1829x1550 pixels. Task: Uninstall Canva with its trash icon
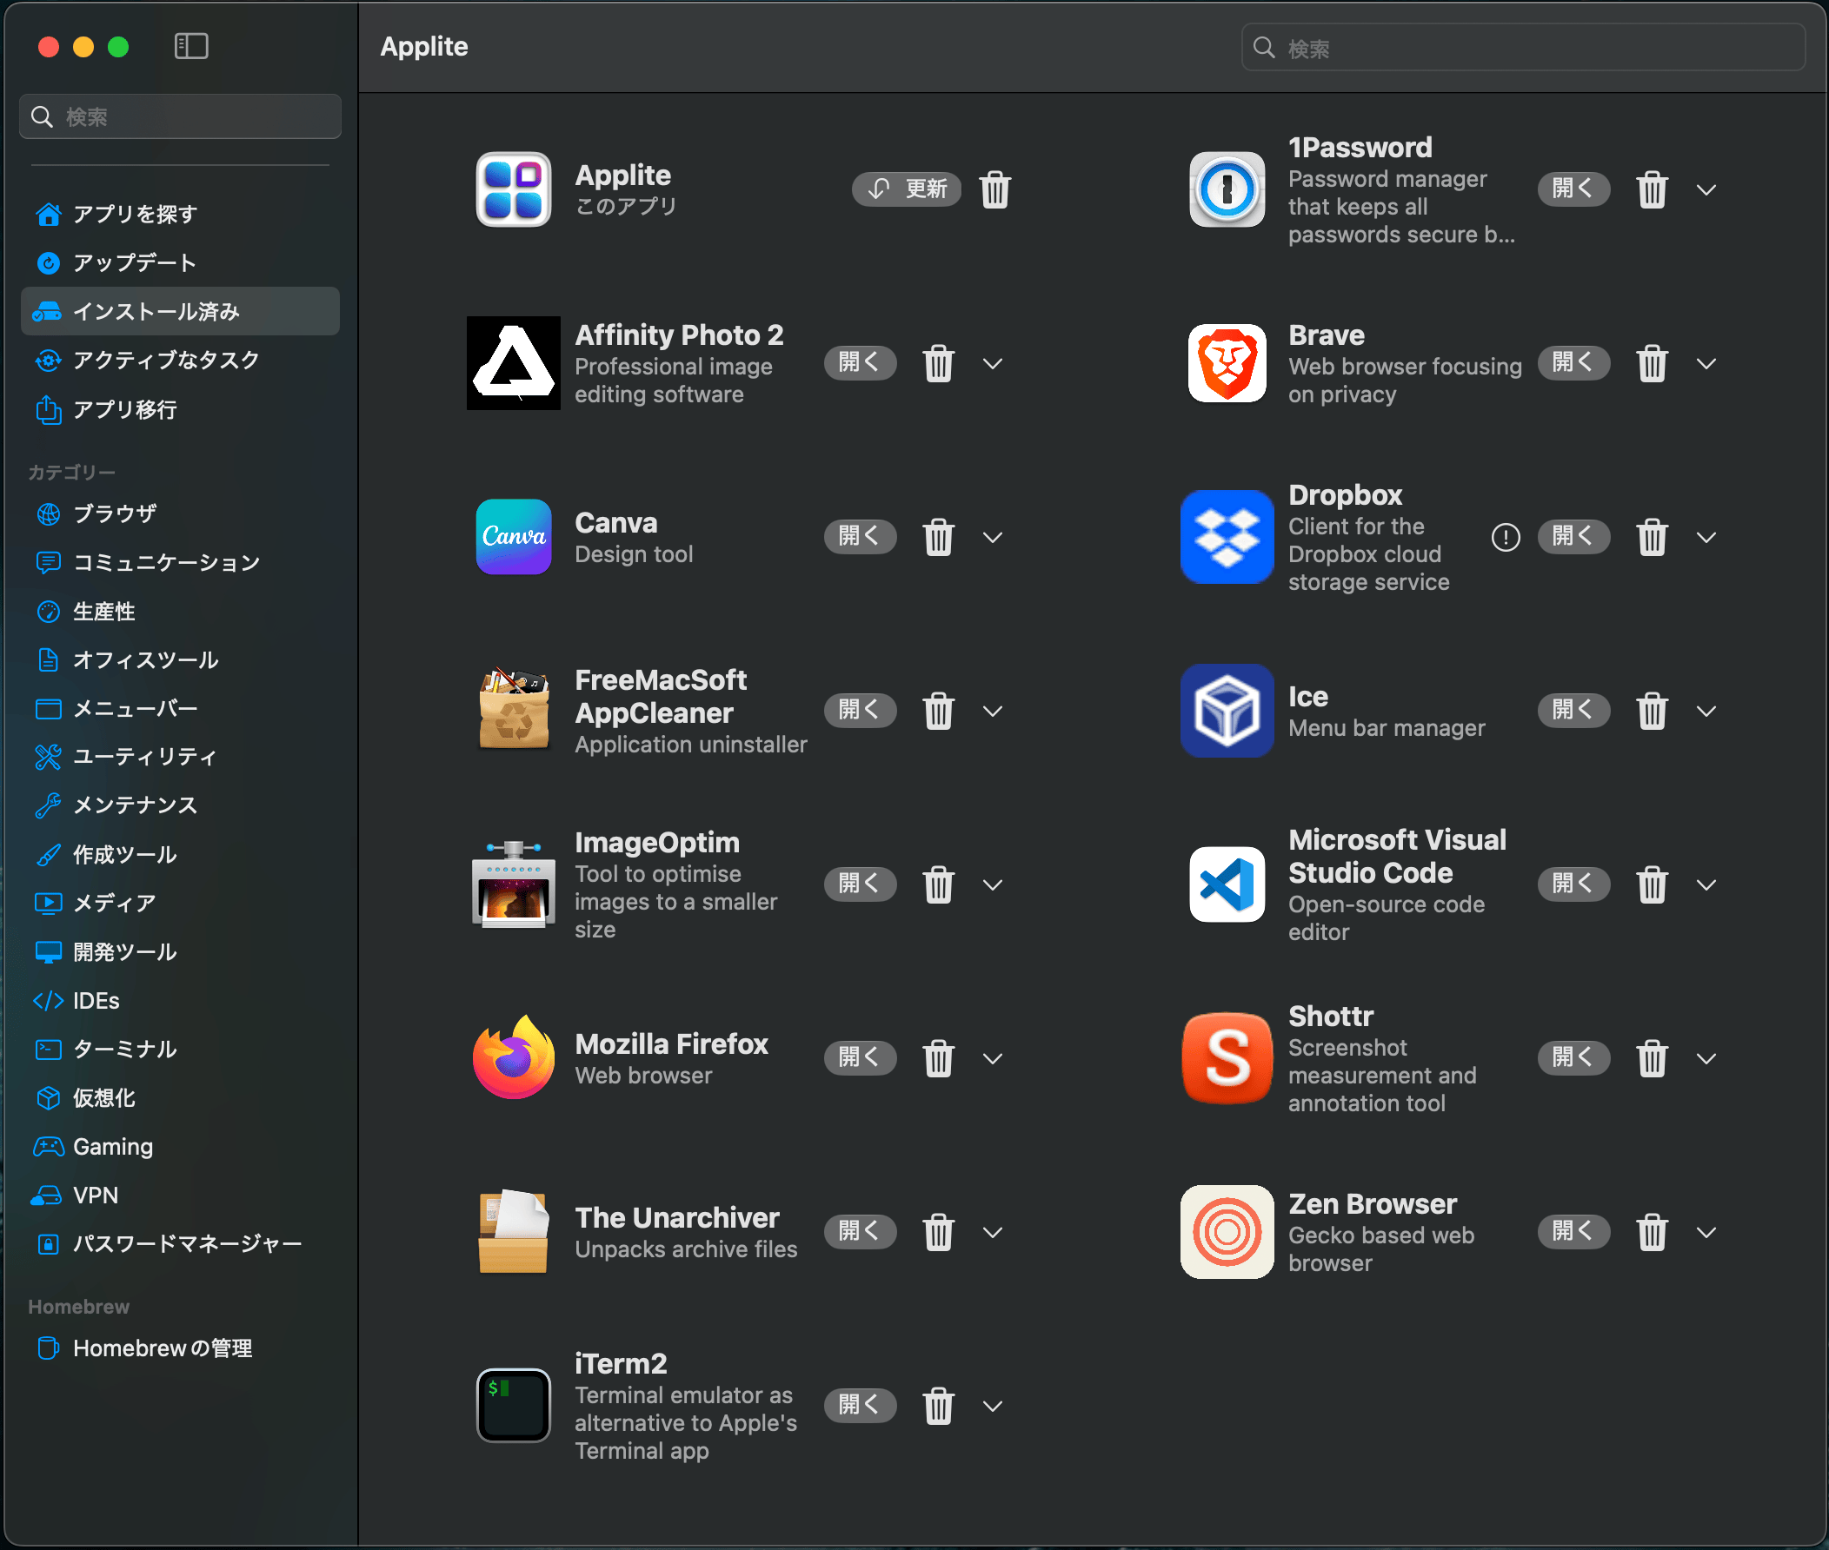point(938,537)
